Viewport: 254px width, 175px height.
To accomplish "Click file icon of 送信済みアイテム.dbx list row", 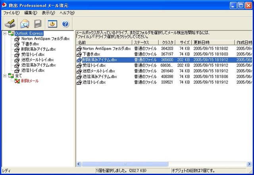I will pos(79,77).
